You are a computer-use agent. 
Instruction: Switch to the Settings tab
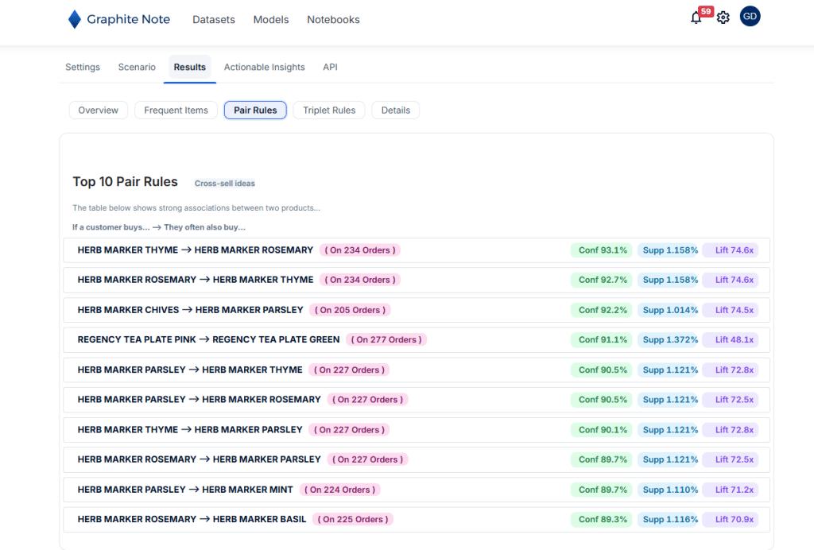pos(83,68)
